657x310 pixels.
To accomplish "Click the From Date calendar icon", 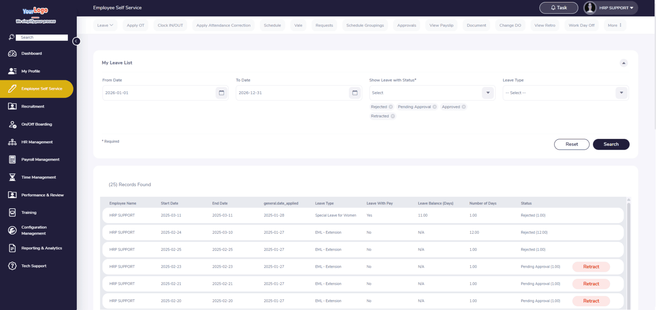I will (221, 93).
